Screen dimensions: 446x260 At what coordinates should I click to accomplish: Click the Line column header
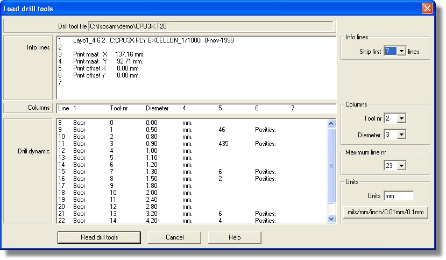[63, 108]
